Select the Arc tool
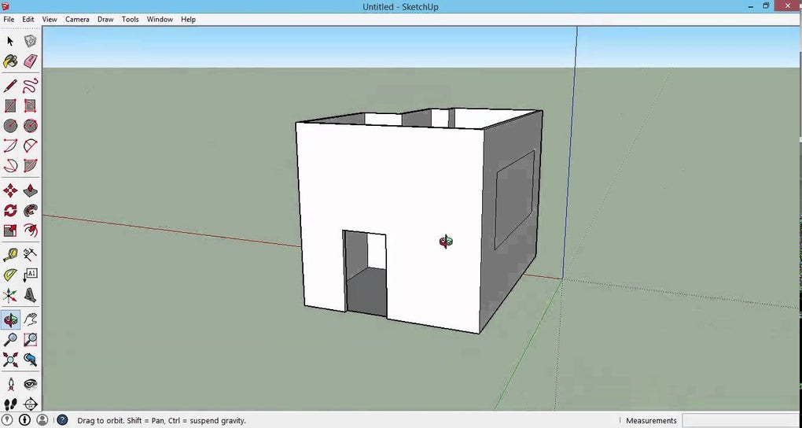Viewport: 802px width, 428px height. 10,146
